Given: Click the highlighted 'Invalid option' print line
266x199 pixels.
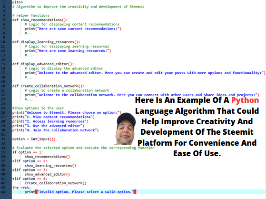Looking at the screenshot, I should pyautogui.click(x=80, y=192).
